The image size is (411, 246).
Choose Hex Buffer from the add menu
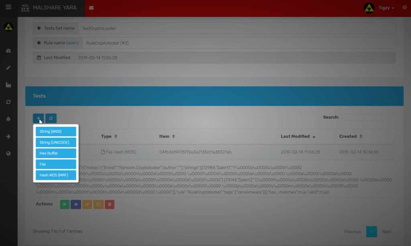click(x=56, y=153)
